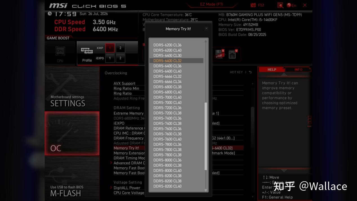Open the CPU IMC : DRAM Clock setting
This screenshot has width=357, height=201.
pos(179,133)
